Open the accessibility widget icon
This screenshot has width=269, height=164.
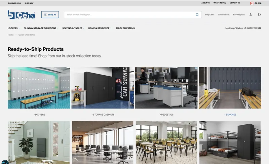5,162
